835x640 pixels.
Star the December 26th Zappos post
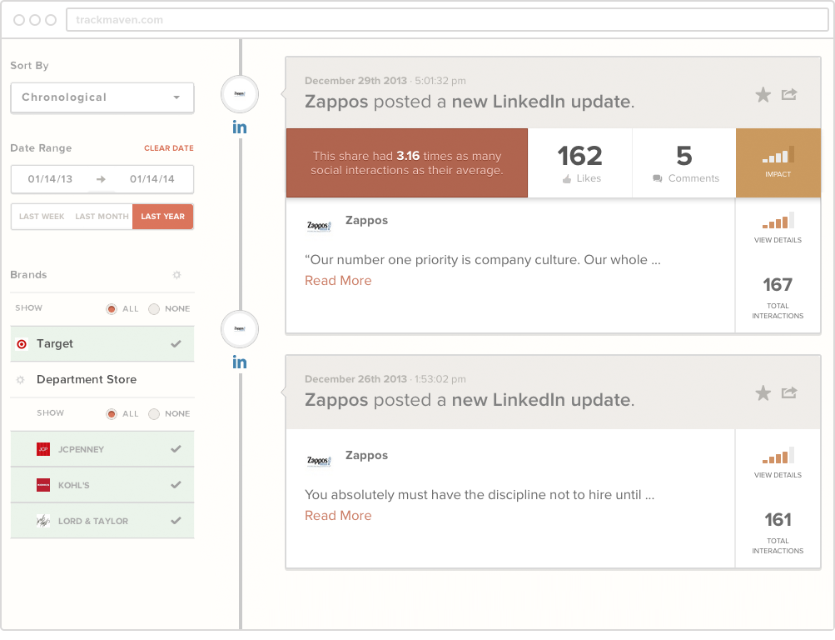(763, 393)
